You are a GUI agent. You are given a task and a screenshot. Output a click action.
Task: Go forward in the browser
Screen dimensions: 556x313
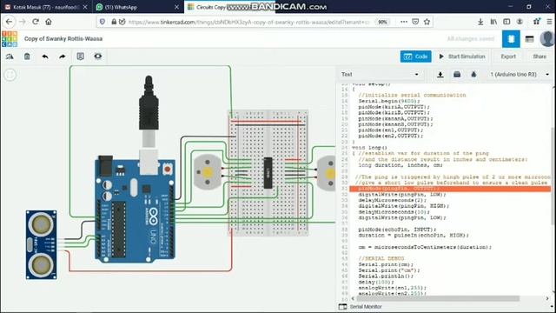coord(23,22)
